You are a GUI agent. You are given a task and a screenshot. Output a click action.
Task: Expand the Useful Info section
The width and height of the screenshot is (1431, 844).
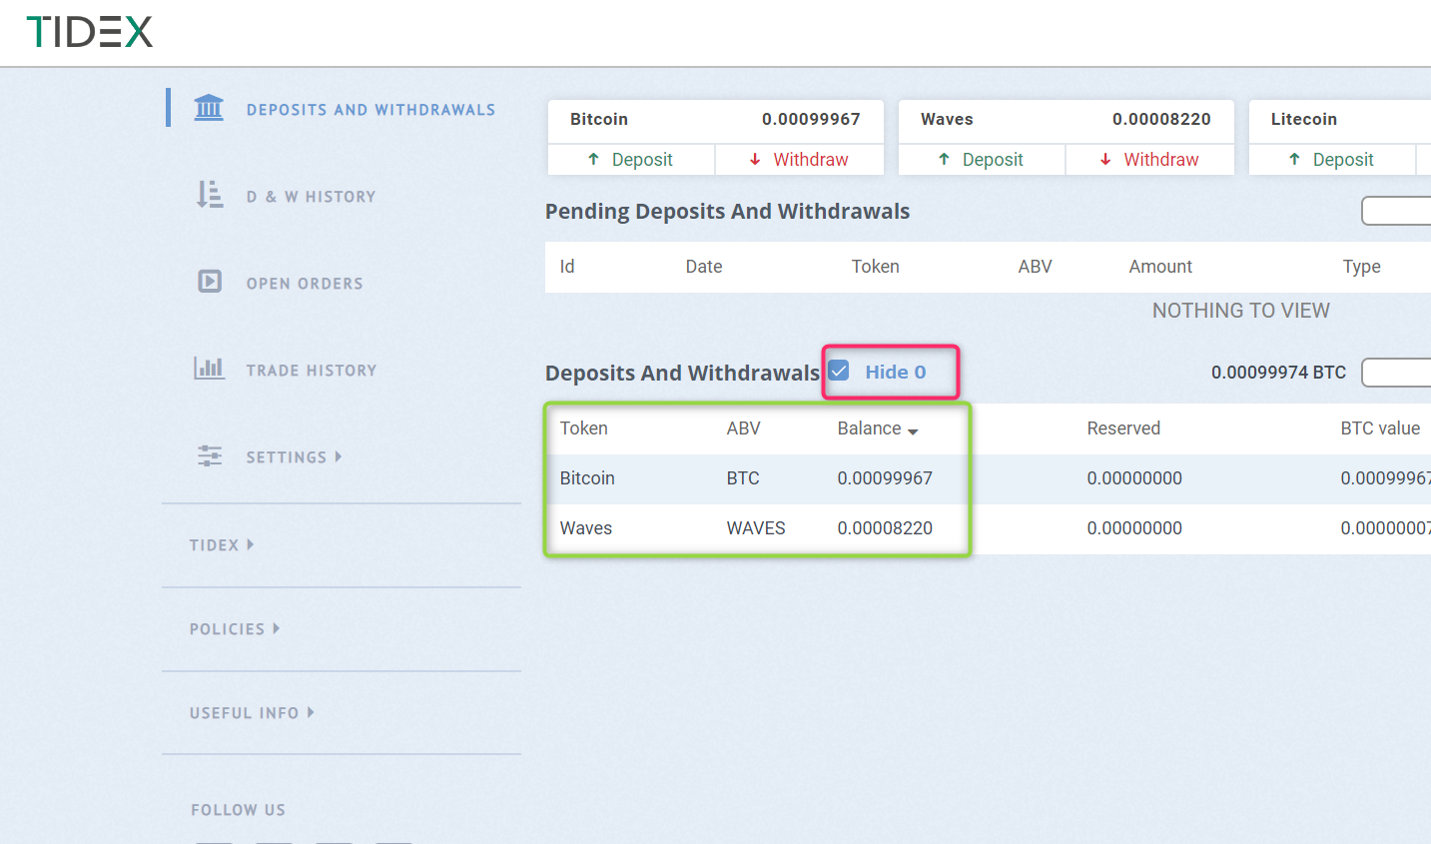point(252,713)
